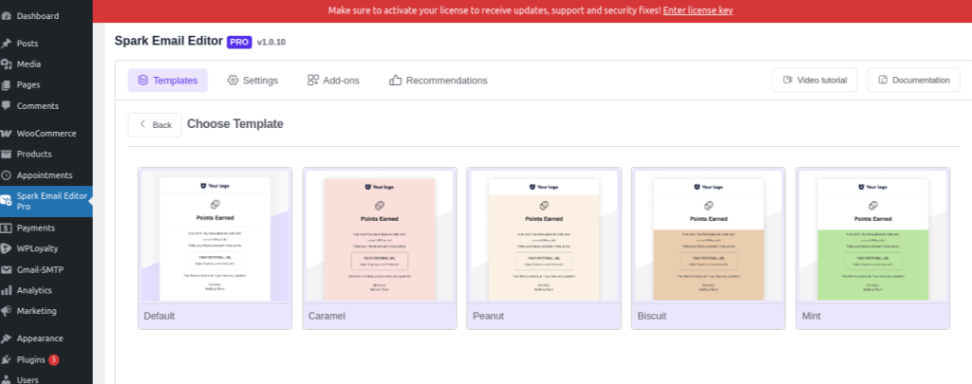Click the Video tutorial camera icon
This screenshot has width=972, height=384.
[788, 80]
